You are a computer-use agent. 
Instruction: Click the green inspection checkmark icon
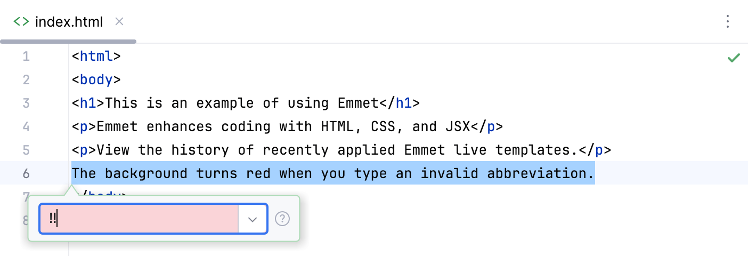click(734, 58)
